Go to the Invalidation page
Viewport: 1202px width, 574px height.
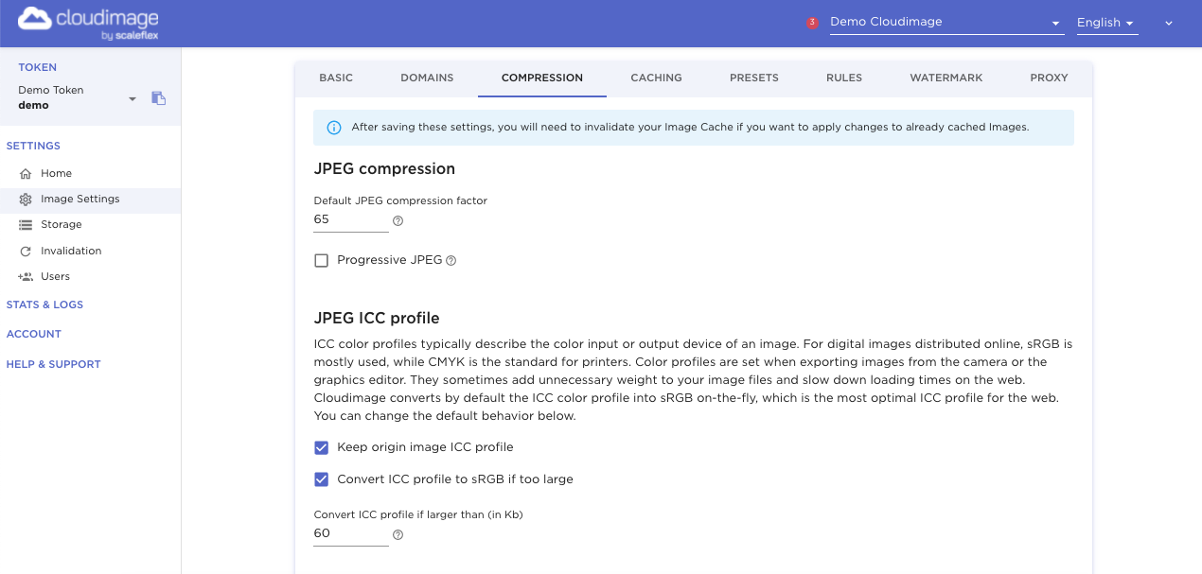point(70,251)
